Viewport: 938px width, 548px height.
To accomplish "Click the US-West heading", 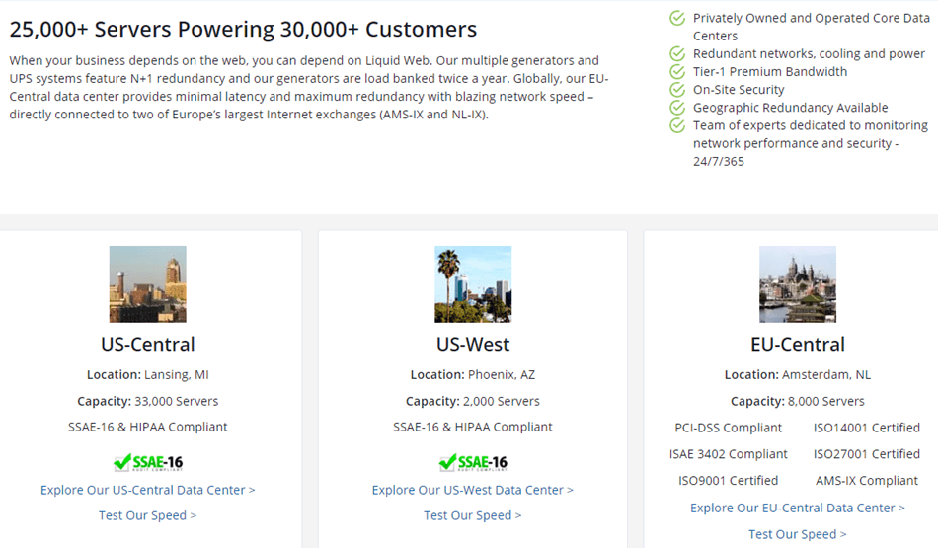I will (x=473, y=344).
